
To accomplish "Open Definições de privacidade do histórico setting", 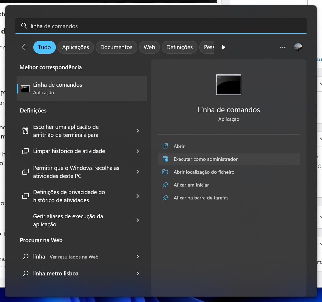I will [69, 196].
